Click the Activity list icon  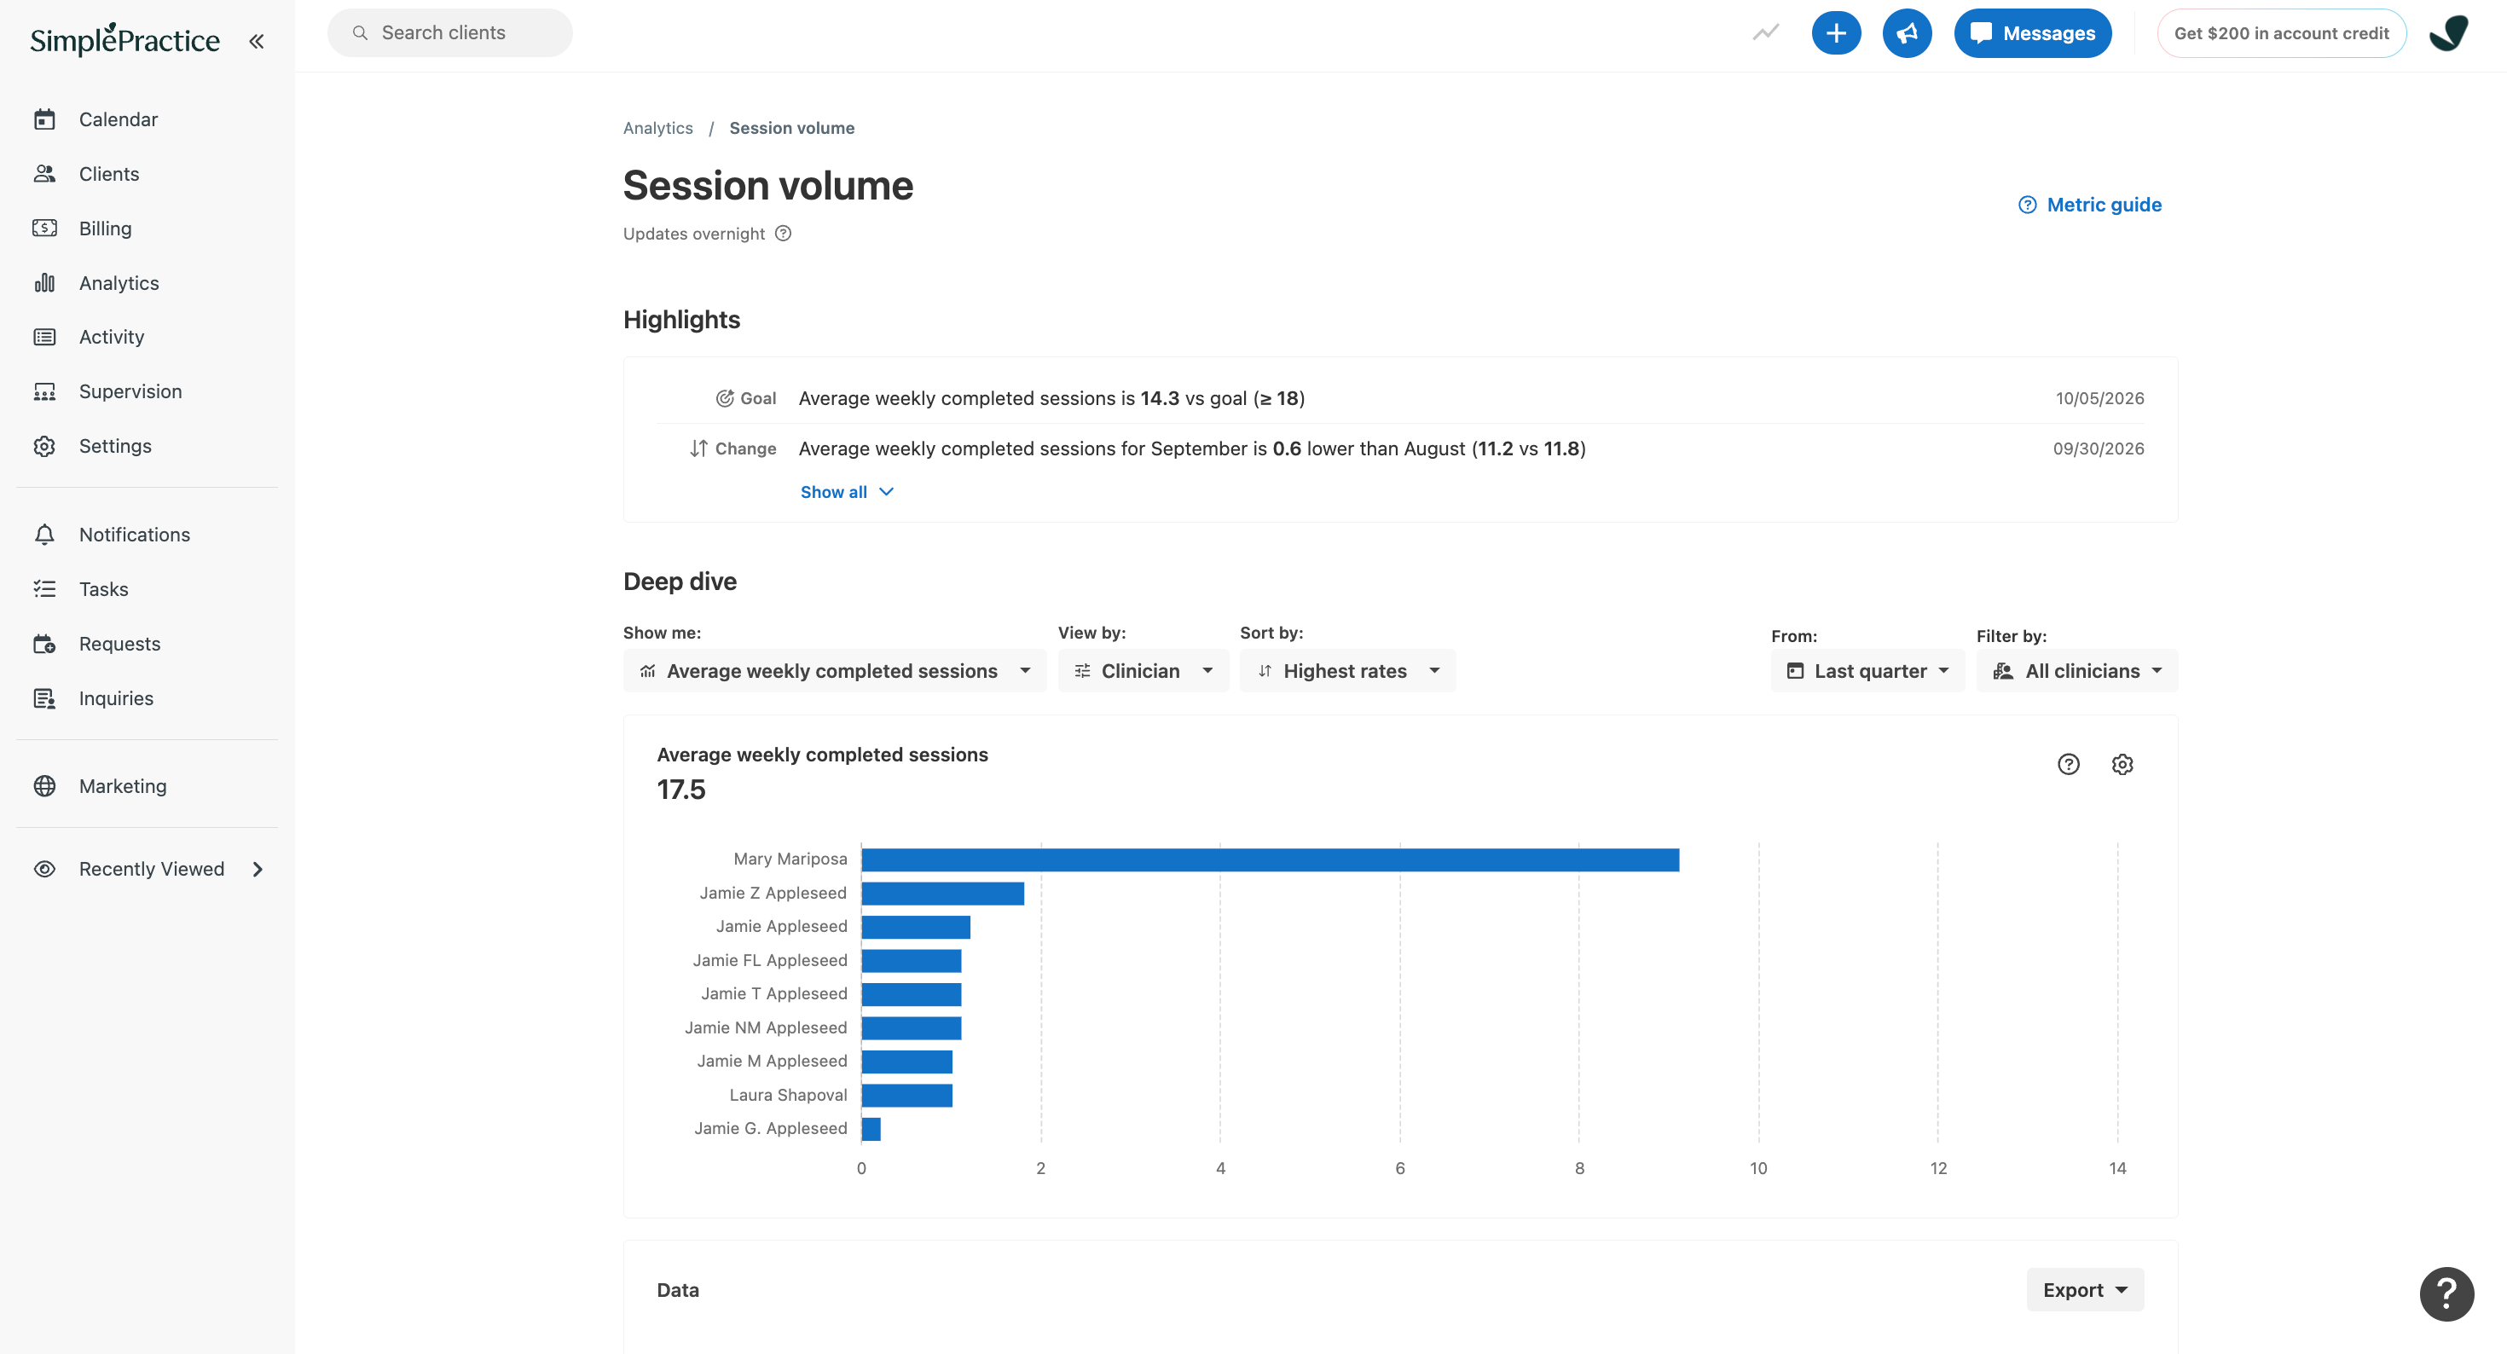(44, 337)
